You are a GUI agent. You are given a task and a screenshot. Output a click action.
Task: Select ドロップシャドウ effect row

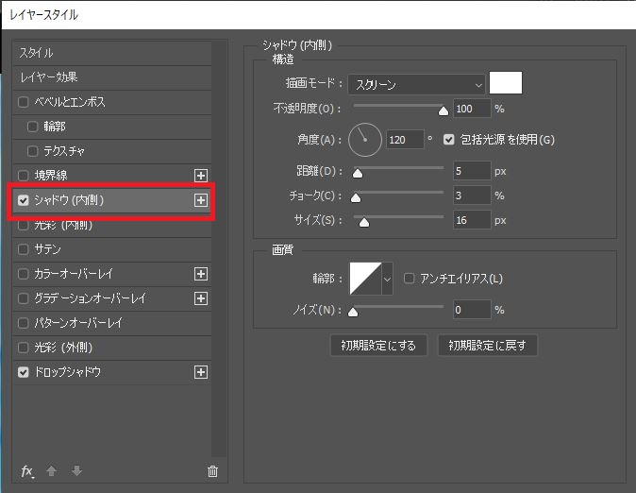[112, 372]
